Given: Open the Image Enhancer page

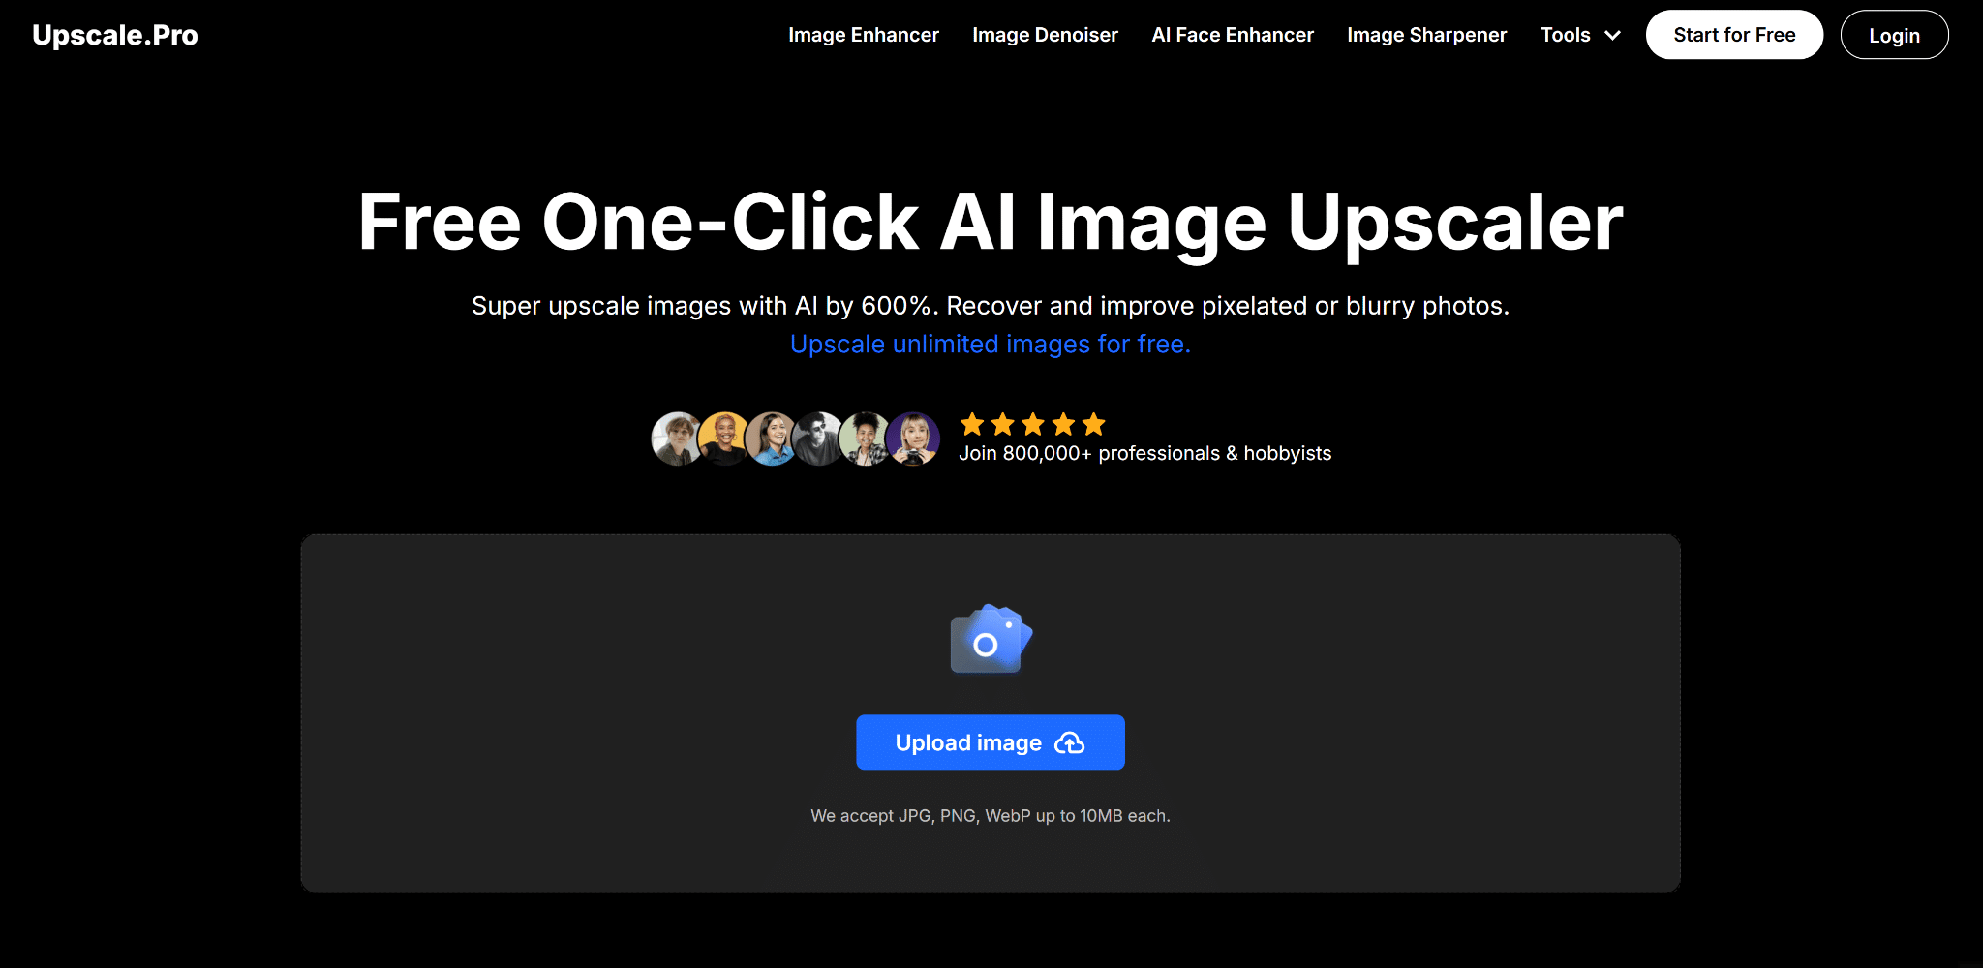Looking at the screenshot, I should [863, 35].
